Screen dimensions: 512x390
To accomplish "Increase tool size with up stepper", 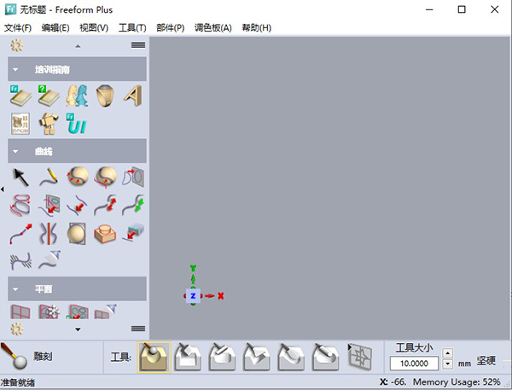I will pos(447,353).
